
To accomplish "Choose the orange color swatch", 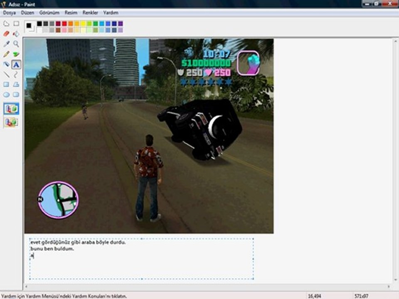I will [71, 24].
